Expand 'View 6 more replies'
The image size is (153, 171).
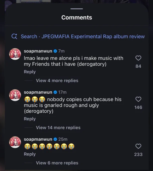[57, 163]
